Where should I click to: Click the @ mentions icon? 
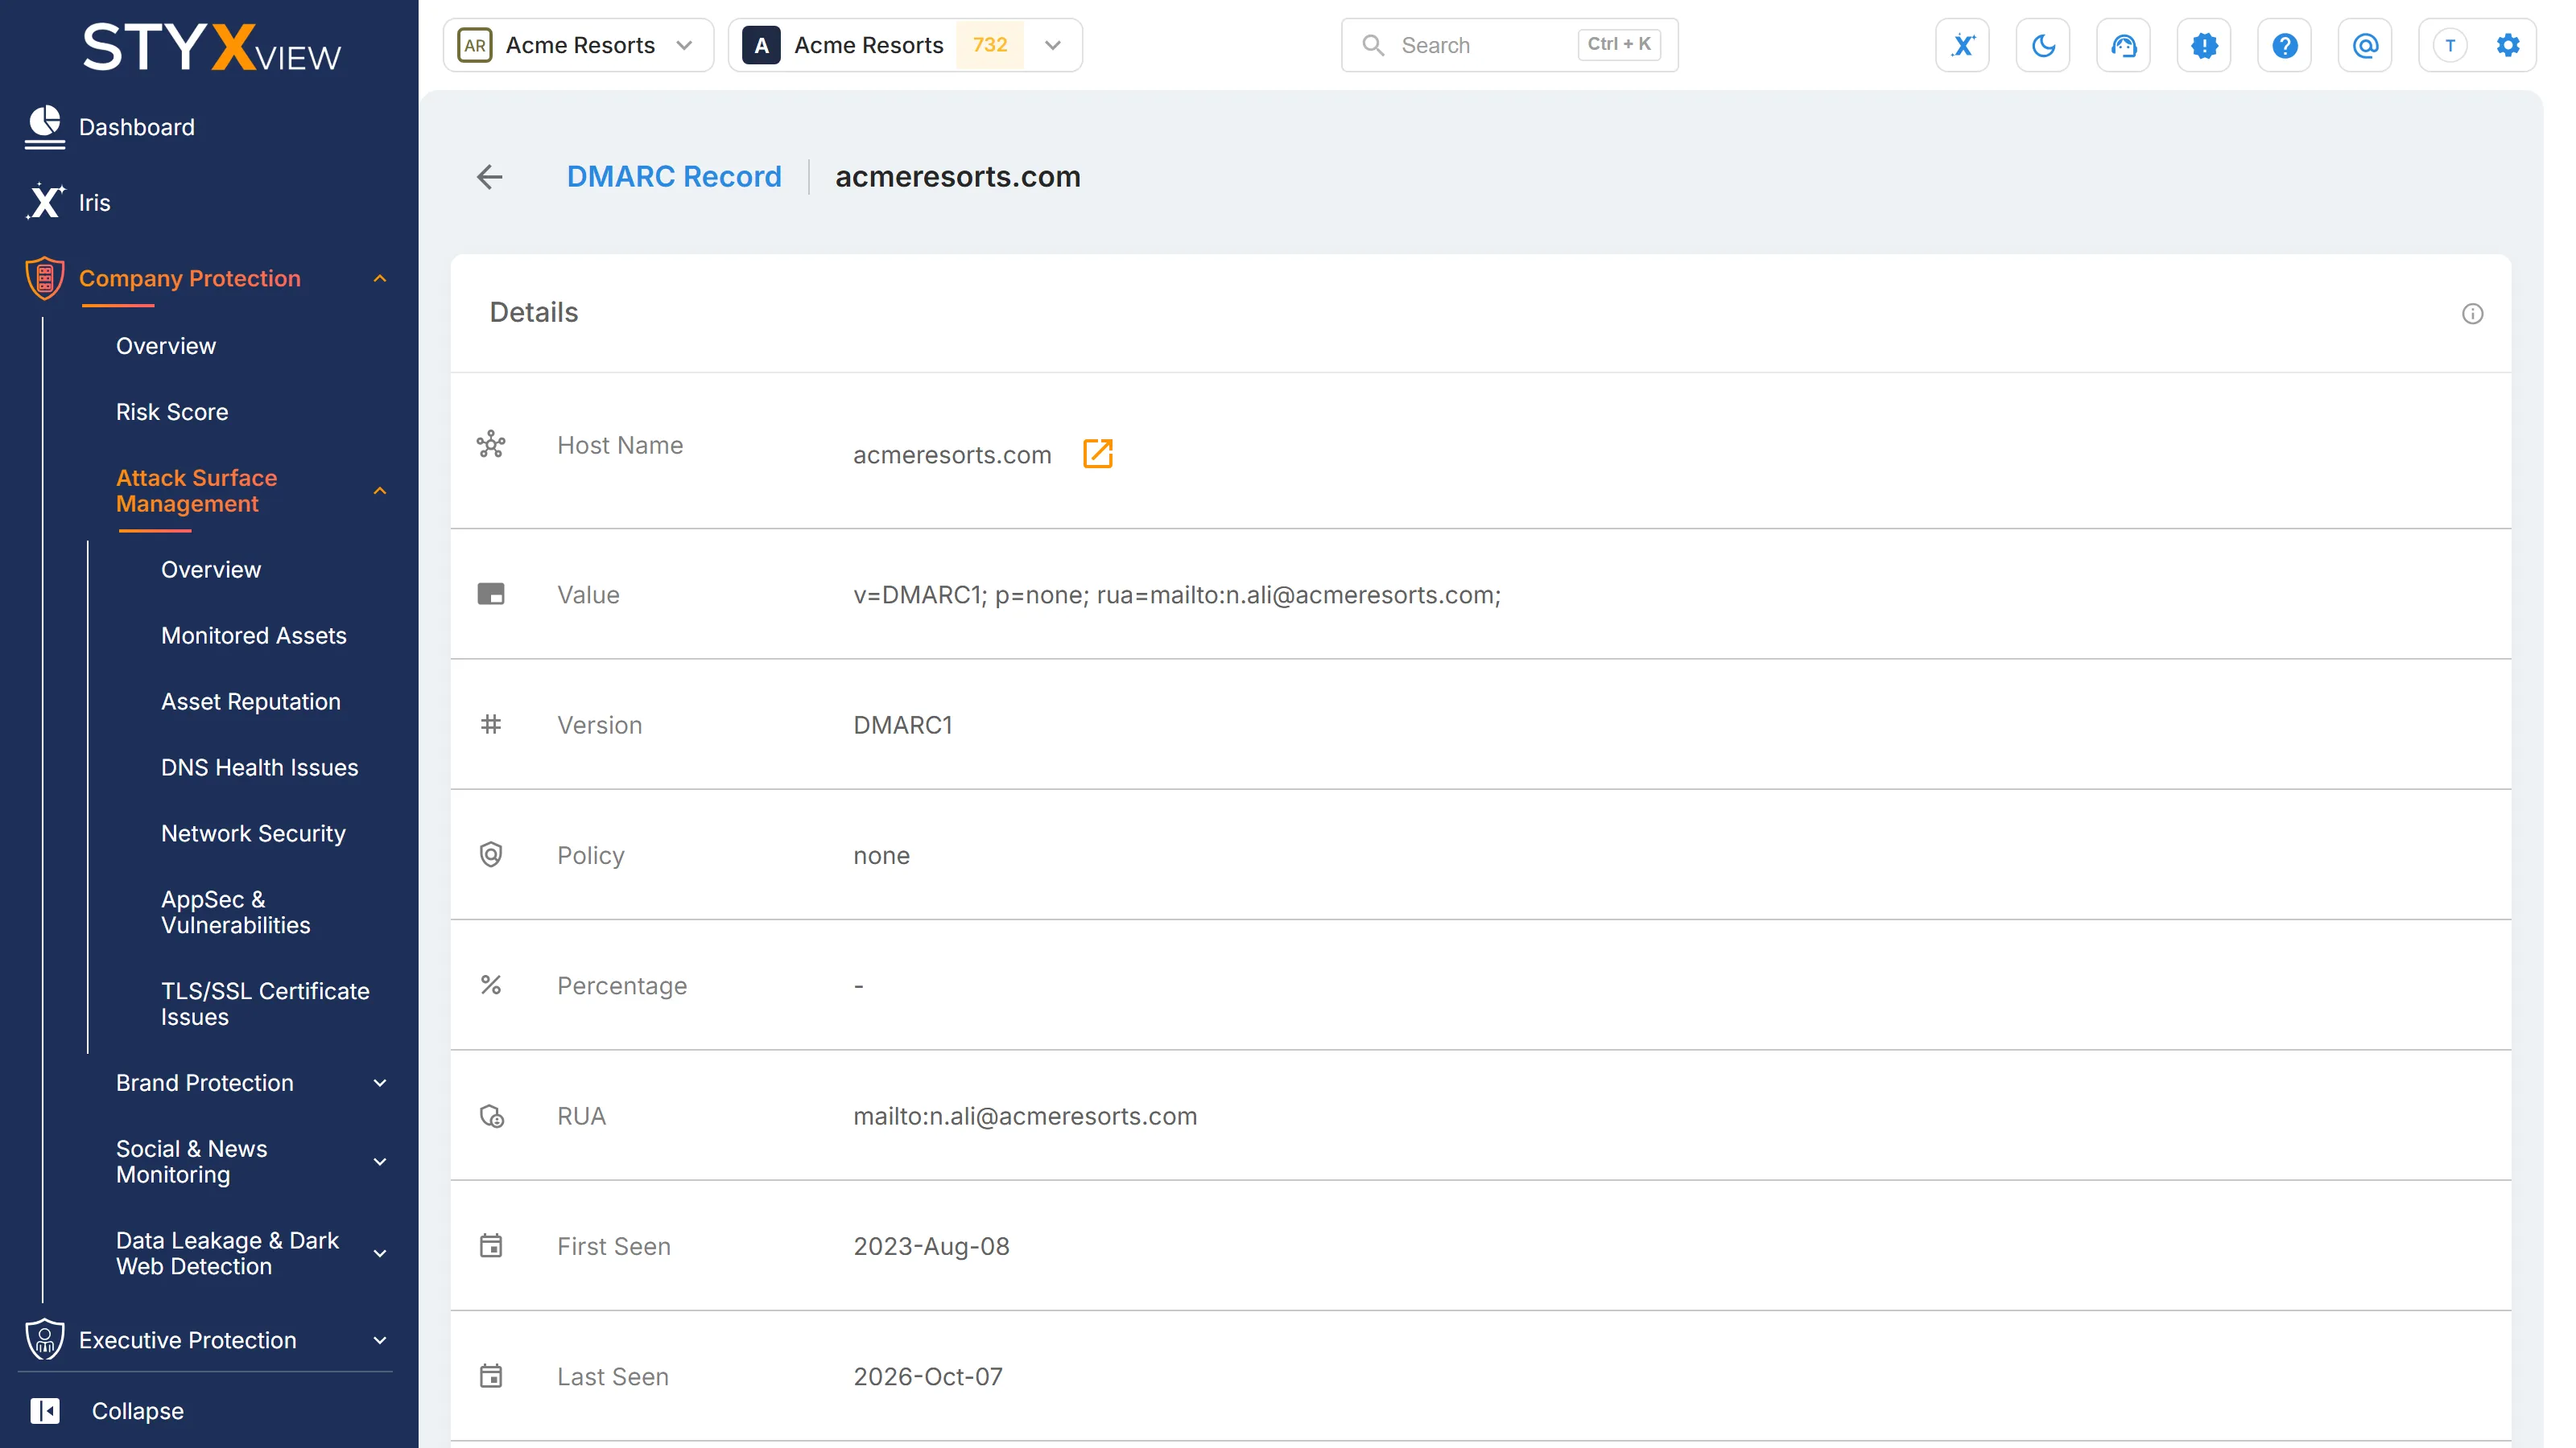click(2365, 45)
